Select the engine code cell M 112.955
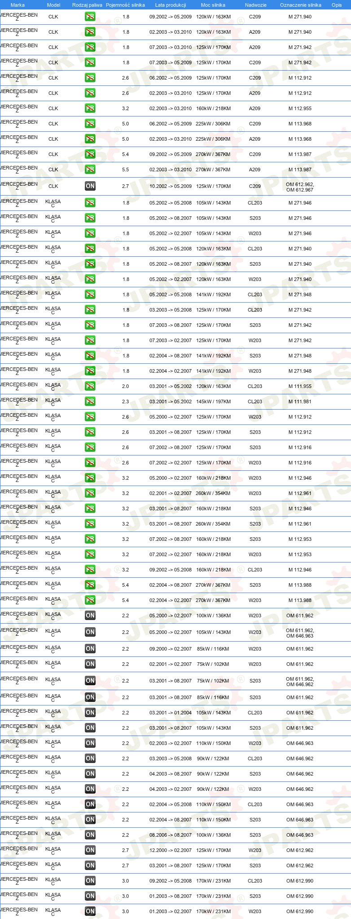351x919 pixels. [300, 108]
